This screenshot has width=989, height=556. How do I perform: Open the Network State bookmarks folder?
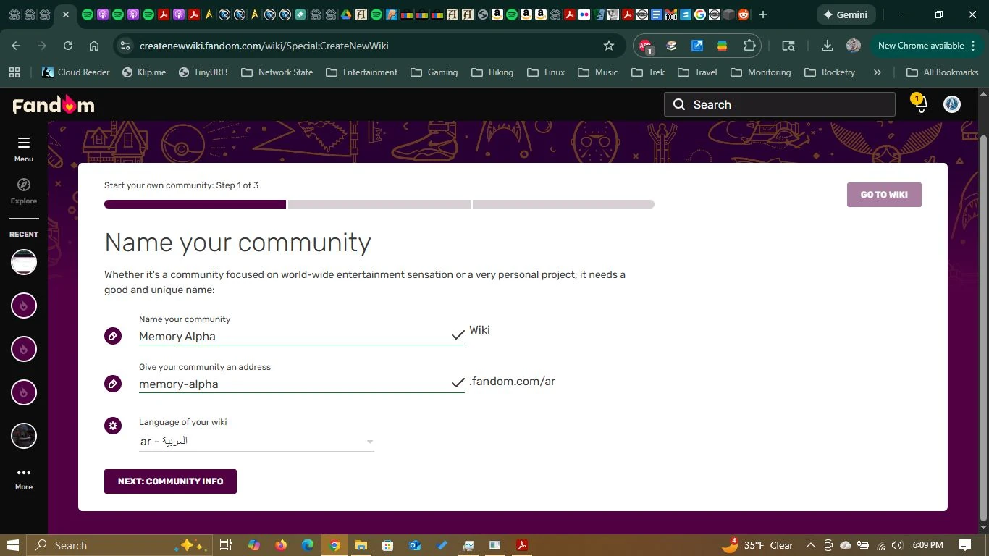[x=277, y=72]
